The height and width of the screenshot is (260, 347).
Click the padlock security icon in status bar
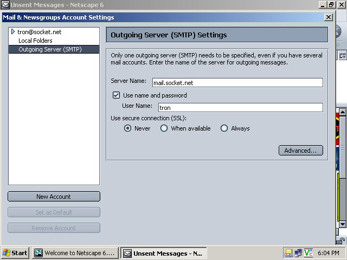point(341,240)
